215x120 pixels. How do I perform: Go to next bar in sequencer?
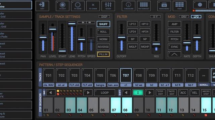coord(88,93)
